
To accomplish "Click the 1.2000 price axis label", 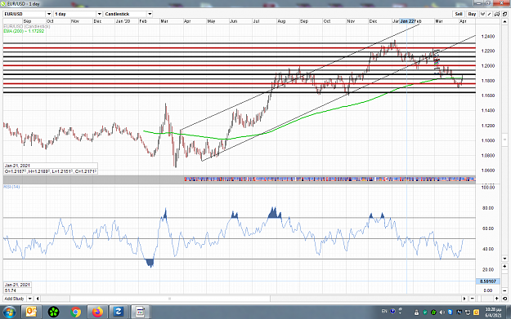I will [488, 66].
